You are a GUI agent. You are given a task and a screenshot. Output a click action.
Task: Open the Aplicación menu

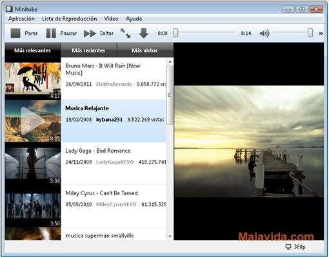click(21, 19)
